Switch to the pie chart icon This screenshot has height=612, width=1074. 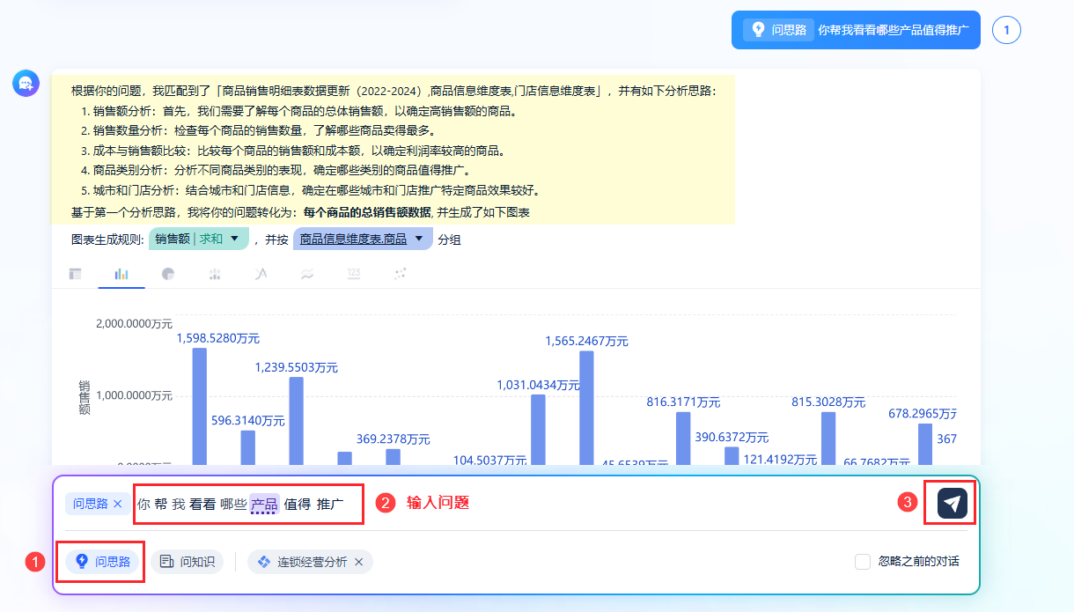[x=168, y=274]
